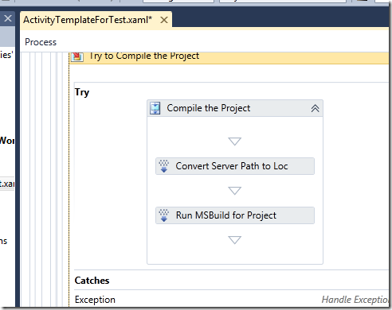This screenshot has height=310, width=392.
Task: Select the Compile the Project title
Action: [x=209, y=108]
